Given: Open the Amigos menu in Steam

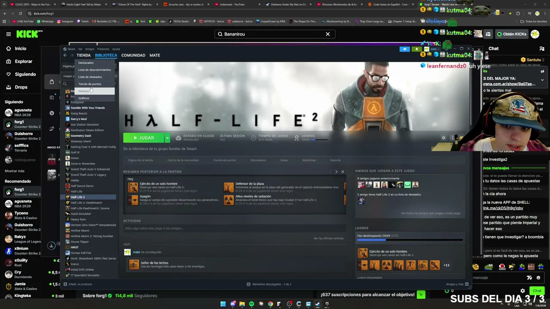Looking at the screenshot, I should 89,49.
